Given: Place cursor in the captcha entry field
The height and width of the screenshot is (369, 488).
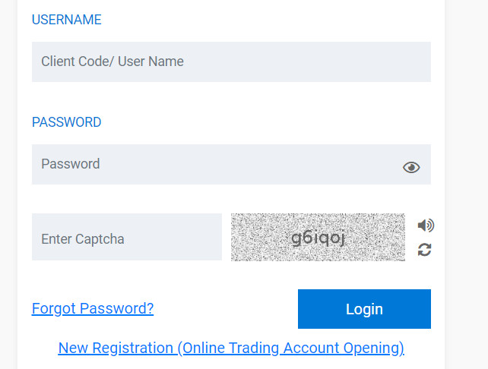Looking at the screenshot, I should (x=127, y=239).
